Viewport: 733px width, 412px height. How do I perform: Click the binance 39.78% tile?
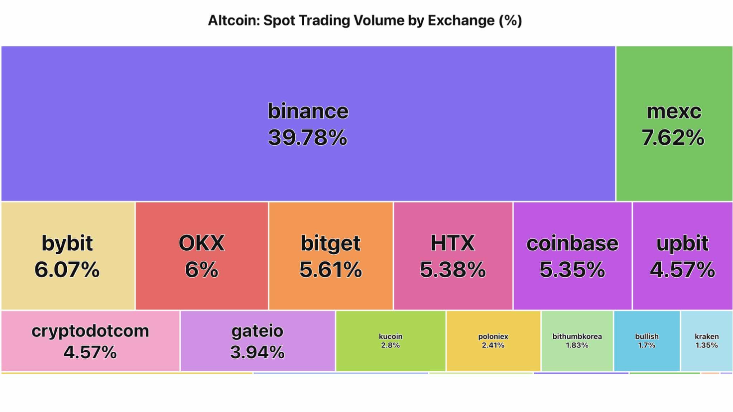click(308, 123)
